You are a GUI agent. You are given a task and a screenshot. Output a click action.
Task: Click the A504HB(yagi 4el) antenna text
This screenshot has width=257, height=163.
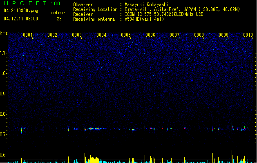coord(144,19)
